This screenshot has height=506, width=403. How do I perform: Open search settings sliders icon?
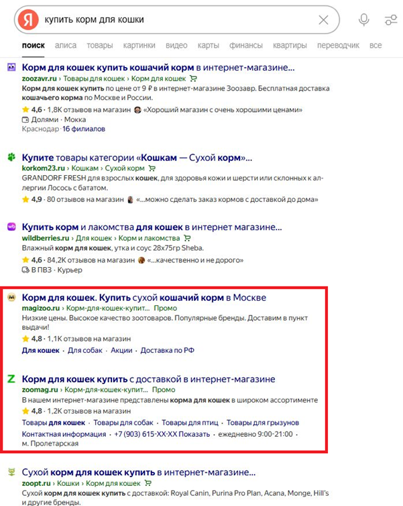tap(391, 19)
